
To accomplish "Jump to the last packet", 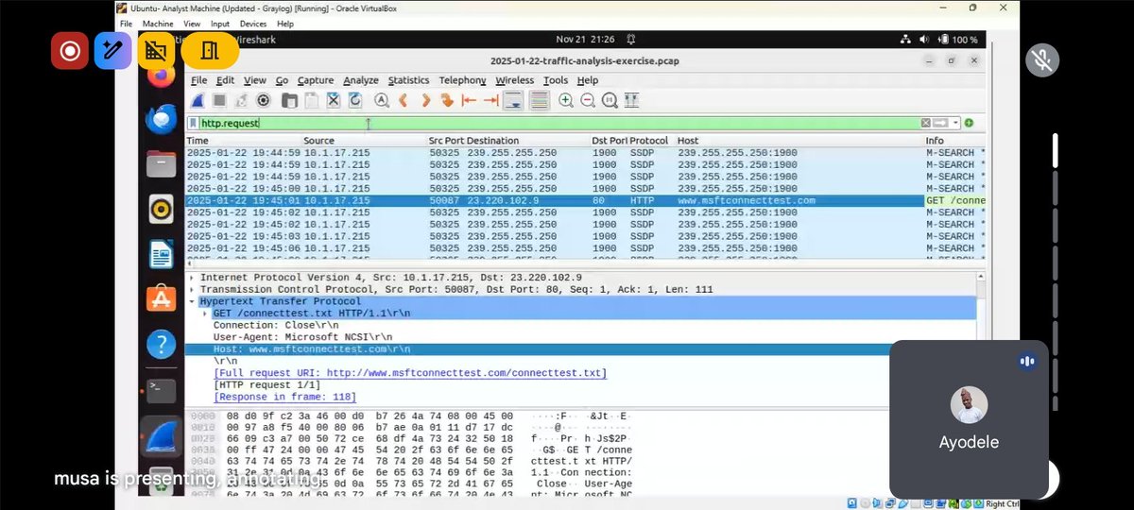I will (x=490, y=100).
